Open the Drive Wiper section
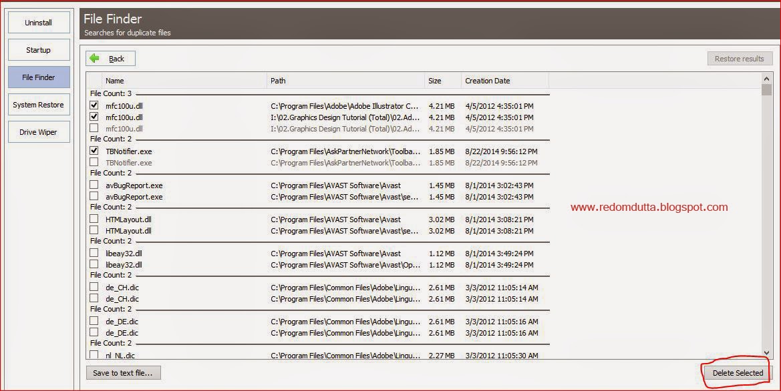Viewport: 781px width, 391px height. [x=38, y=132]
